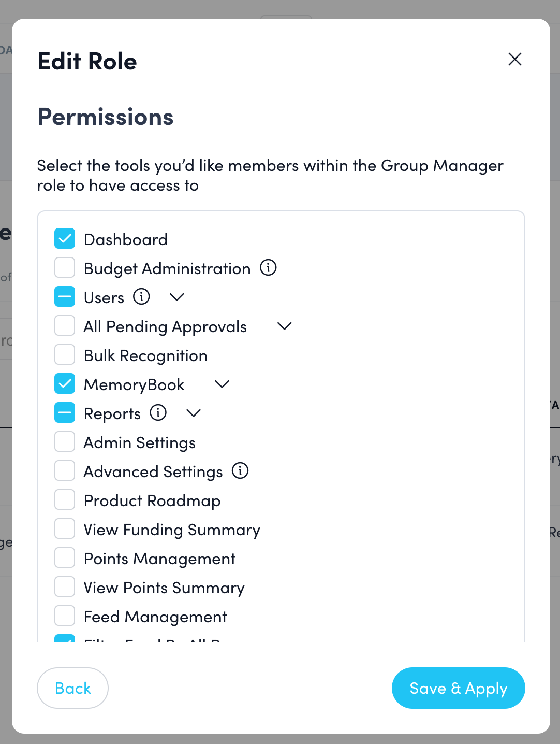The width and height of the screenshot is (560, 744).
Task: Uncheck the Dashboard permission
Action: [x=65, y=238]
